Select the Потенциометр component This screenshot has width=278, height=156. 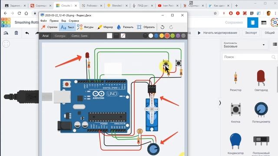(261, 113)
